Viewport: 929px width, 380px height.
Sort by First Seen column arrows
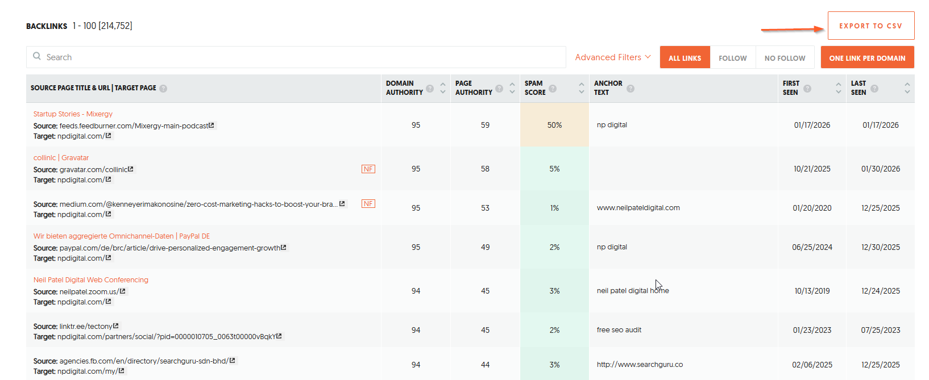(839, 88)
